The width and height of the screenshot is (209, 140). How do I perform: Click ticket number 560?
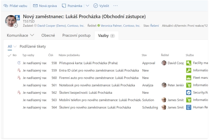tap(54, 78)
